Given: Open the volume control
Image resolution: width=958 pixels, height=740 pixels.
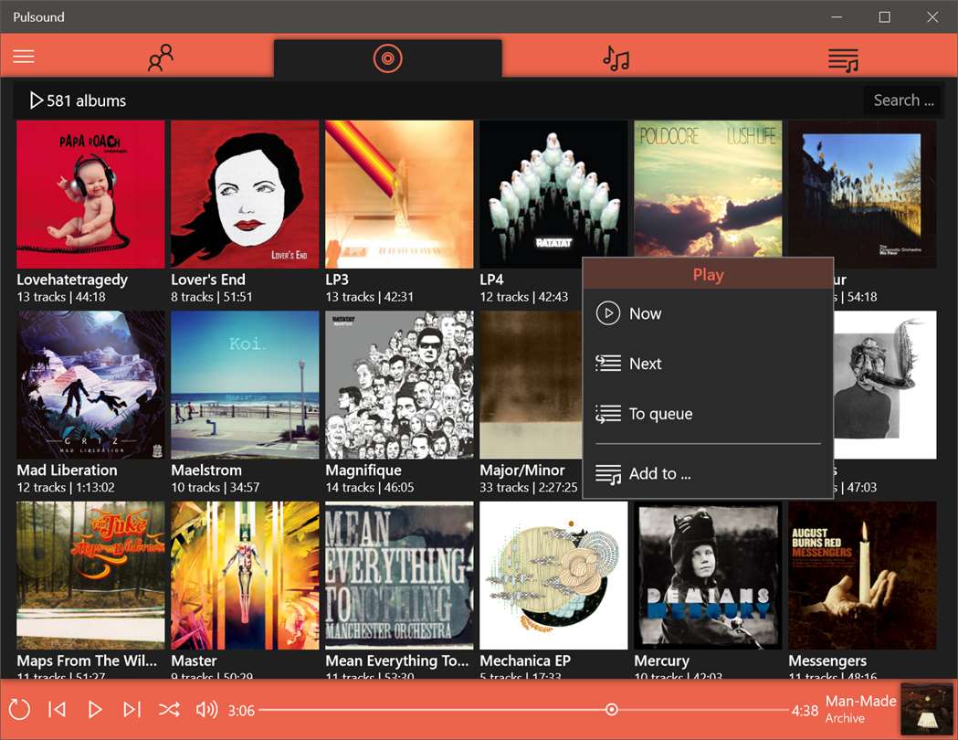Looking at the screenshot, I should (206, 710).
